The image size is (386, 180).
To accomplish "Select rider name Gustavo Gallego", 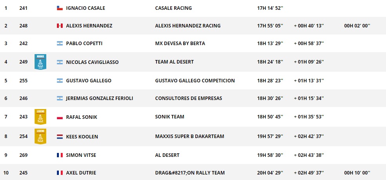I will click(89, 81).
